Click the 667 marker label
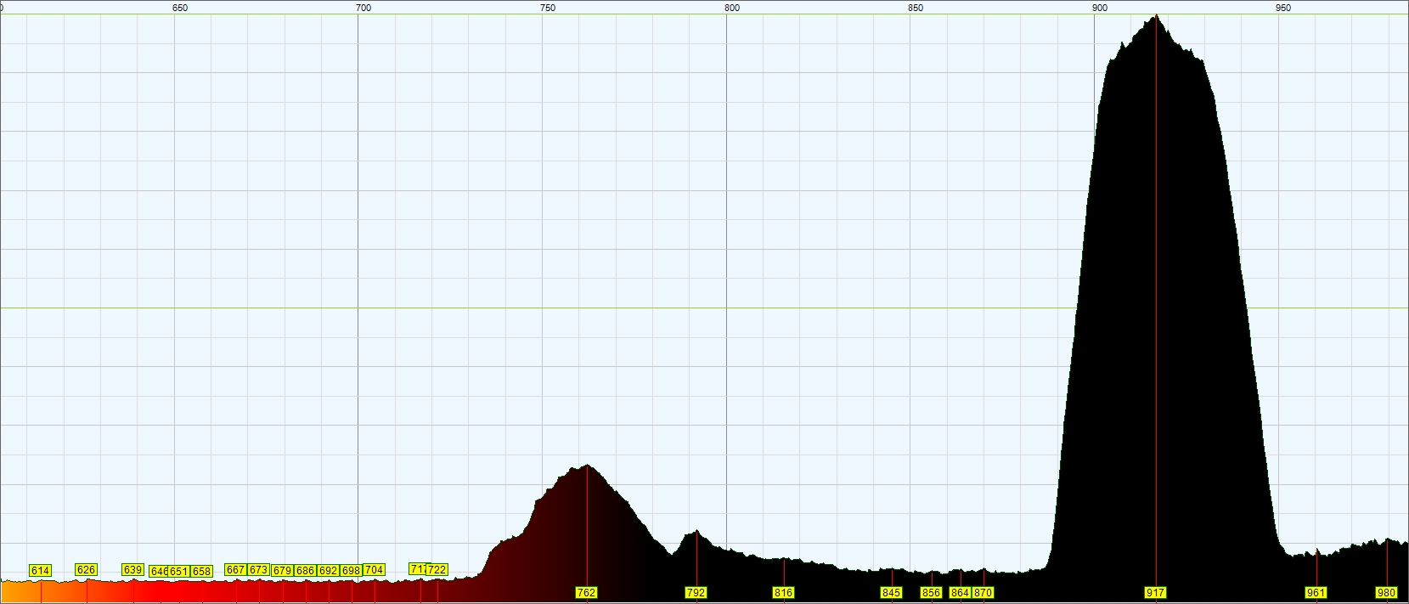Viewport: 1409px width, 604px height. pos(236,570)
